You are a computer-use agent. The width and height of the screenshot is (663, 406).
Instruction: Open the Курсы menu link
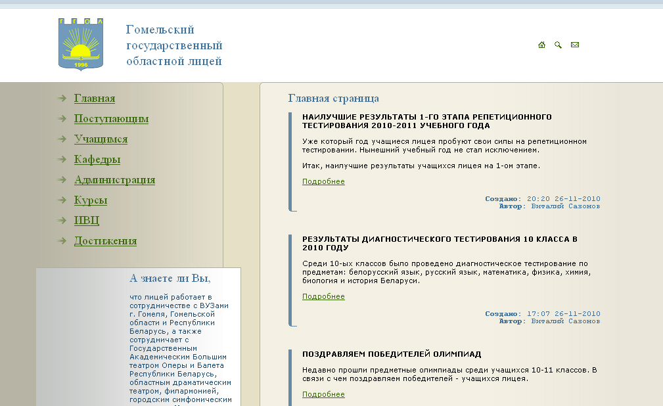pyautogui.click(x=91, y=200)
